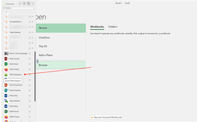The height and width of the screenshot is (122, 197).
Task: Open the PAoD-Access app icon
Action: click(x=6, y=59)
